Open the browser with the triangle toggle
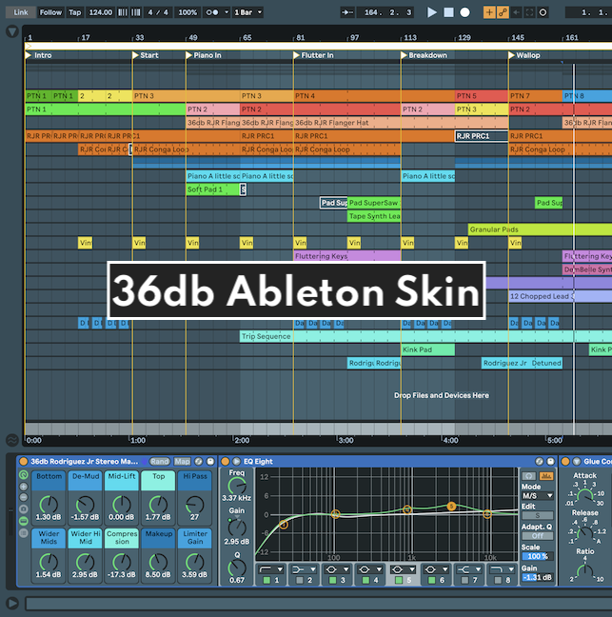The image size is (612, 617). pos(12,31)
